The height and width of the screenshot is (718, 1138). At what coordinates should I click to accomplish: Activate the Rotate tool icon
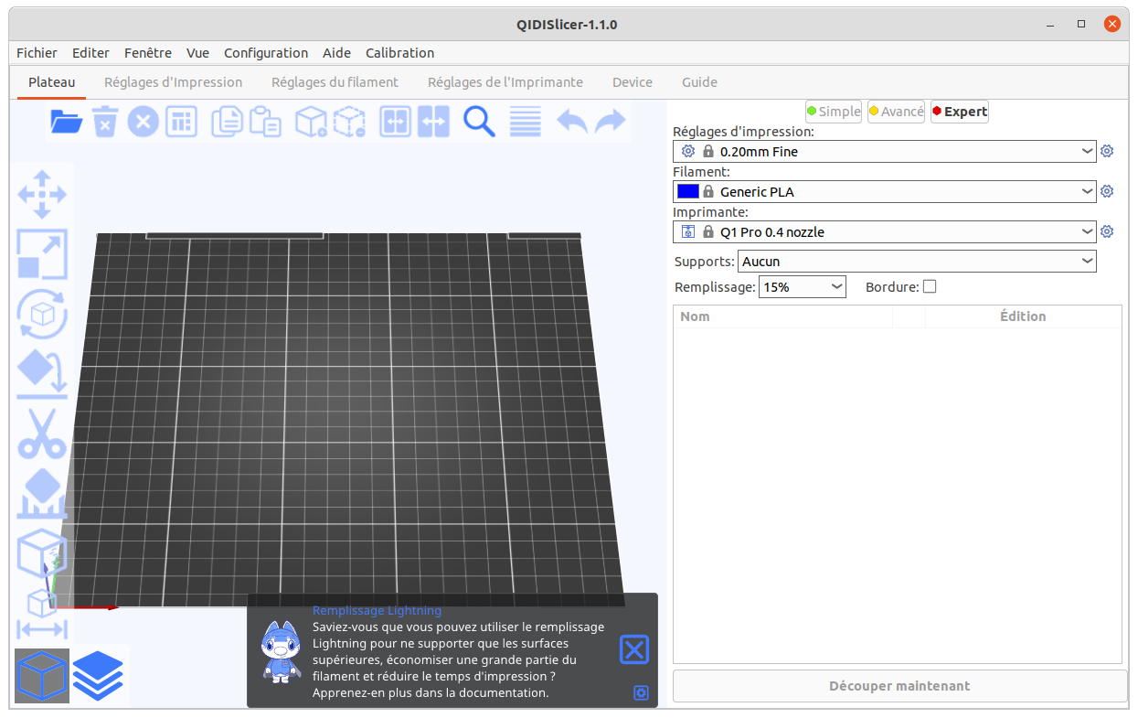coord(42,314)
